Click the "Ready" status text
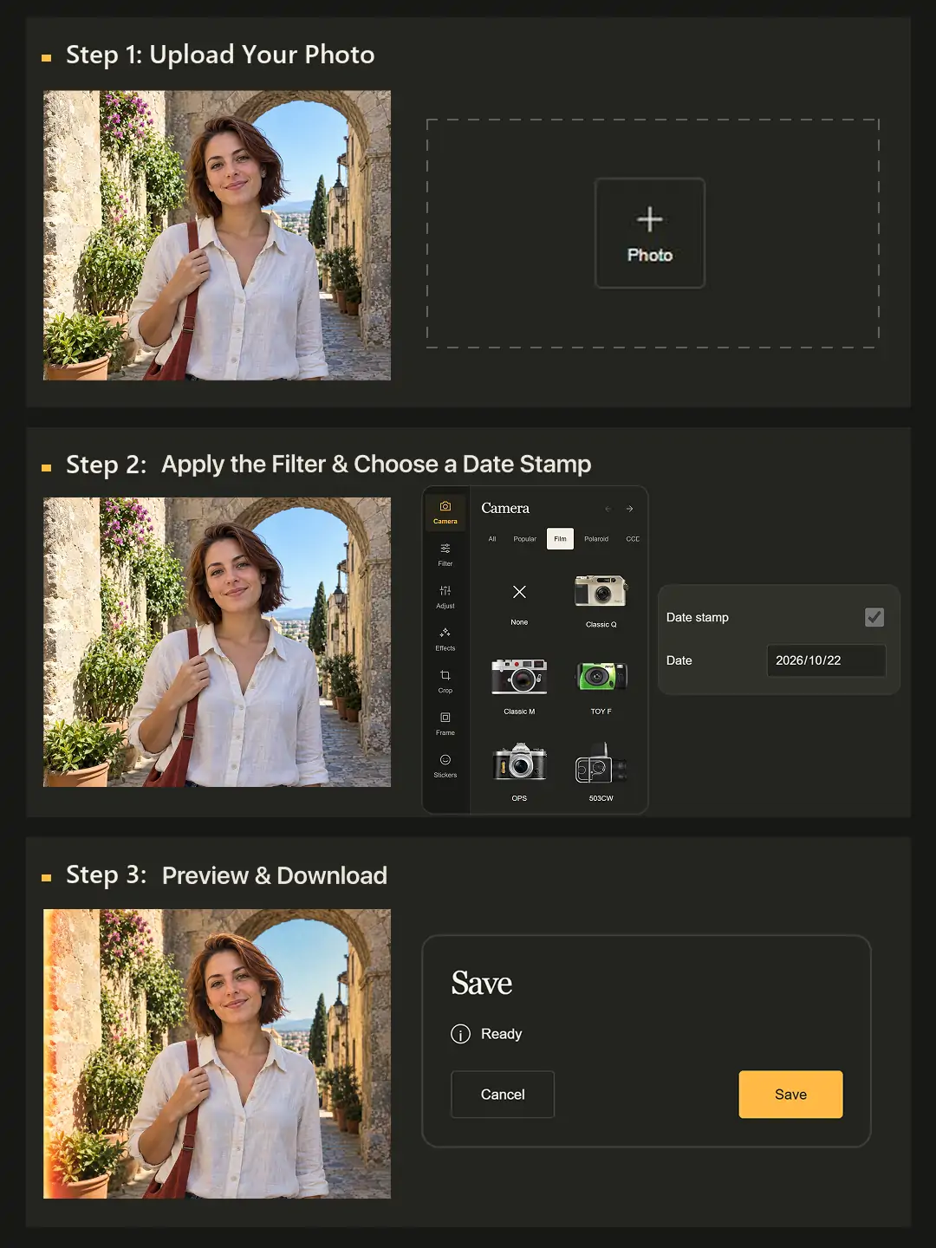936x1248 pixels. pos(501,1034)
